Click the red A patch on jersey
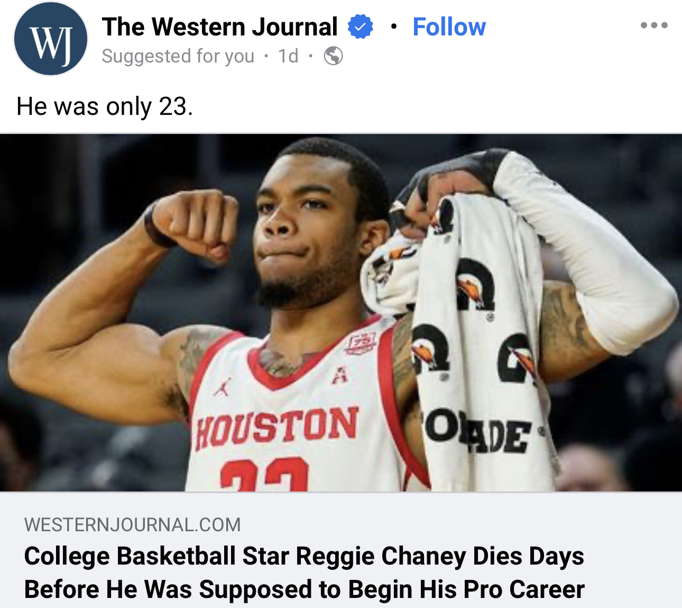682x608 pixels. (x=339, y=375)
